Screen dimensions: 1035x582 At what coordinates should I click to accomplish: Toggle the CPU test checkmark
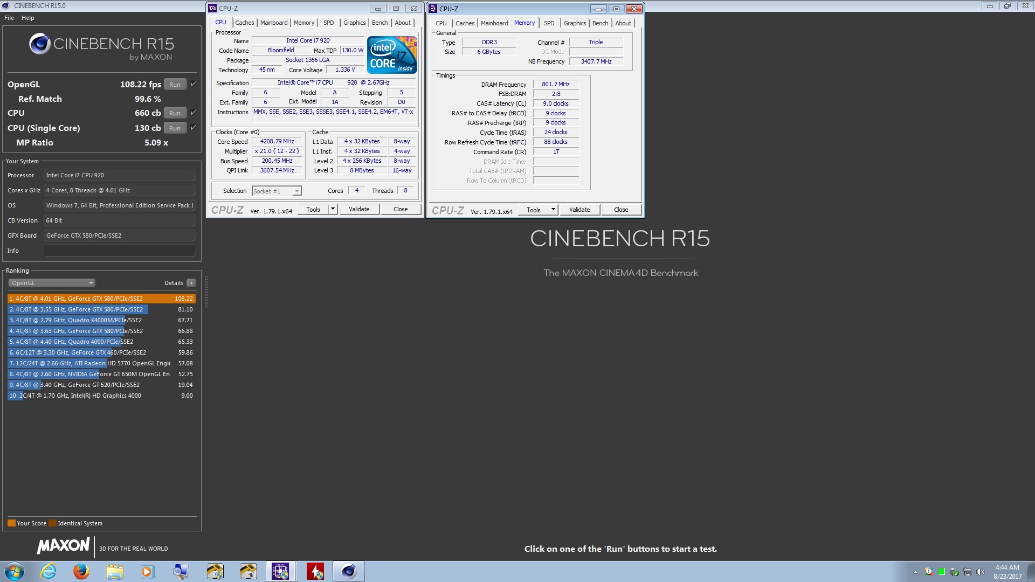pyautogui.click(x=193, y=112)
